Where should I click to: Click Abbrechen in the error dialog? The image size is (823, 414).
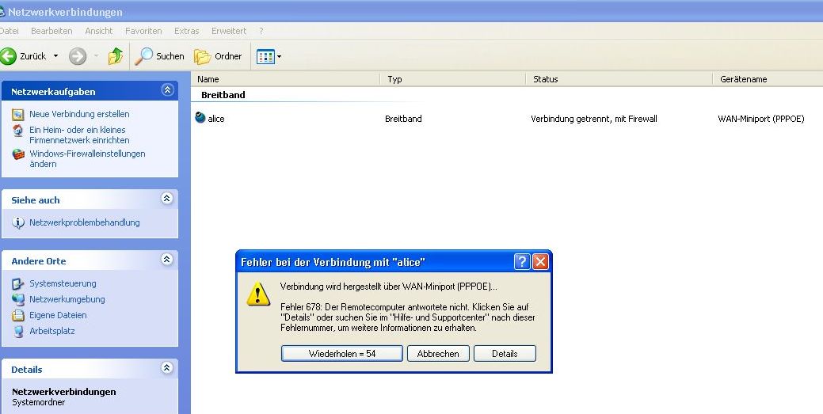(x=438, y=354)
